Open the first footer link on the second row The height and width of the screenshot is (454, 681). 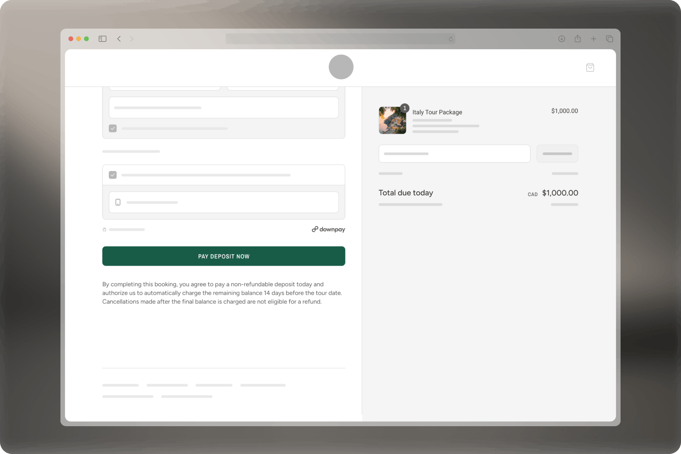tap(128, 397)
